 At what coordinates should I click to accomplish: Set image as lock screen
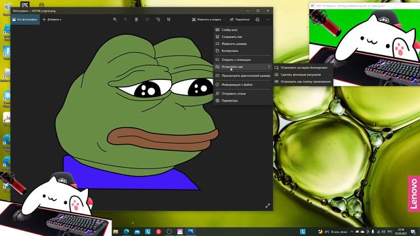click(x=303, y=68)
